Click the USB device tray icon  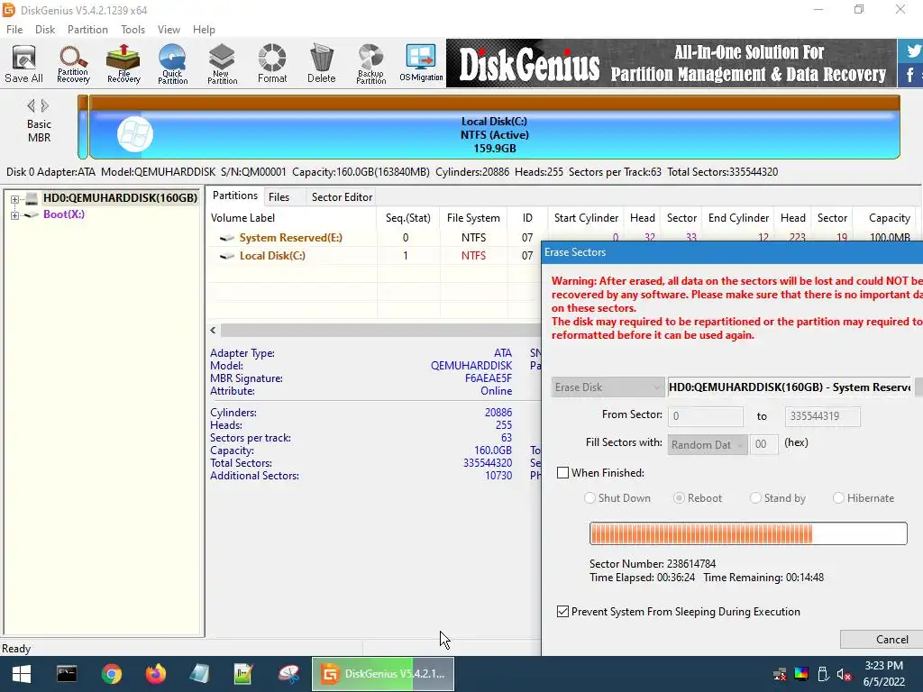pyautogui.click(x=823, y=674)
